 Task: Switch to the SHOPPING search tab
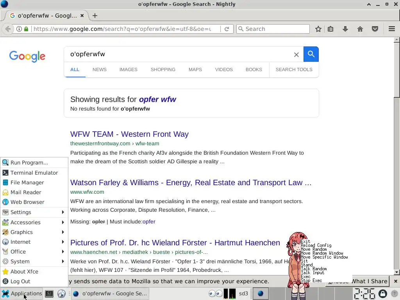[x=163, y=70]
